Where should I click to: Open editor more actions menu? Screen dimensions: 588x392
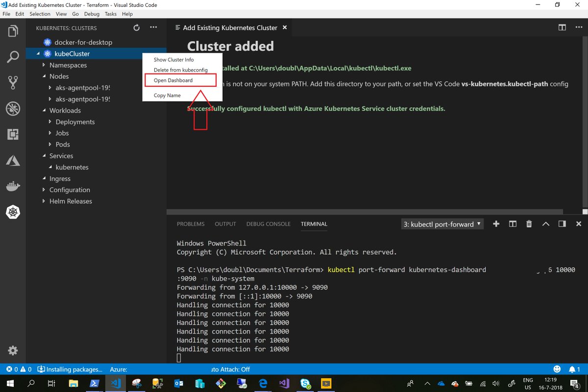[579, 28]
